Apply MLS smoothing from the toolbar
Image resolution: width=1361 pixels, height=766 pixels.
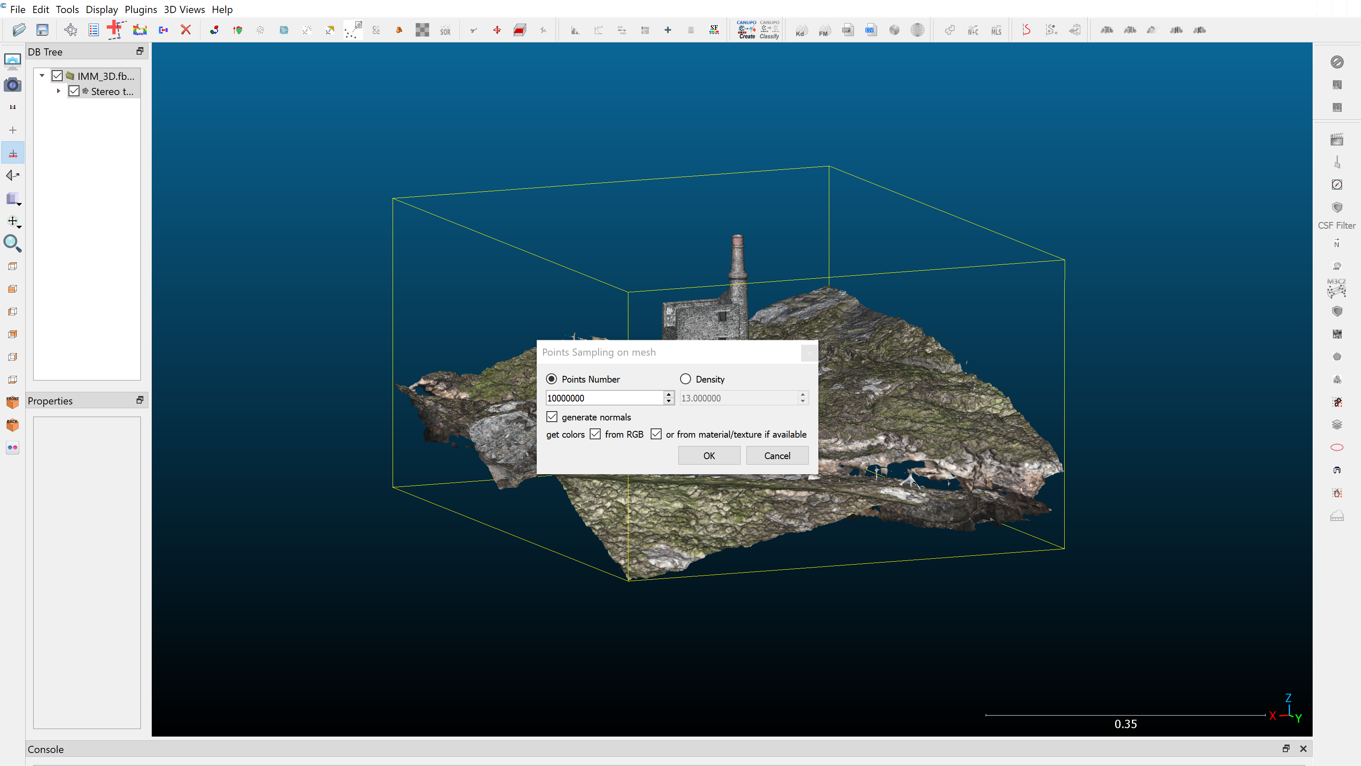pyautogui.click(x=996, y=30)
